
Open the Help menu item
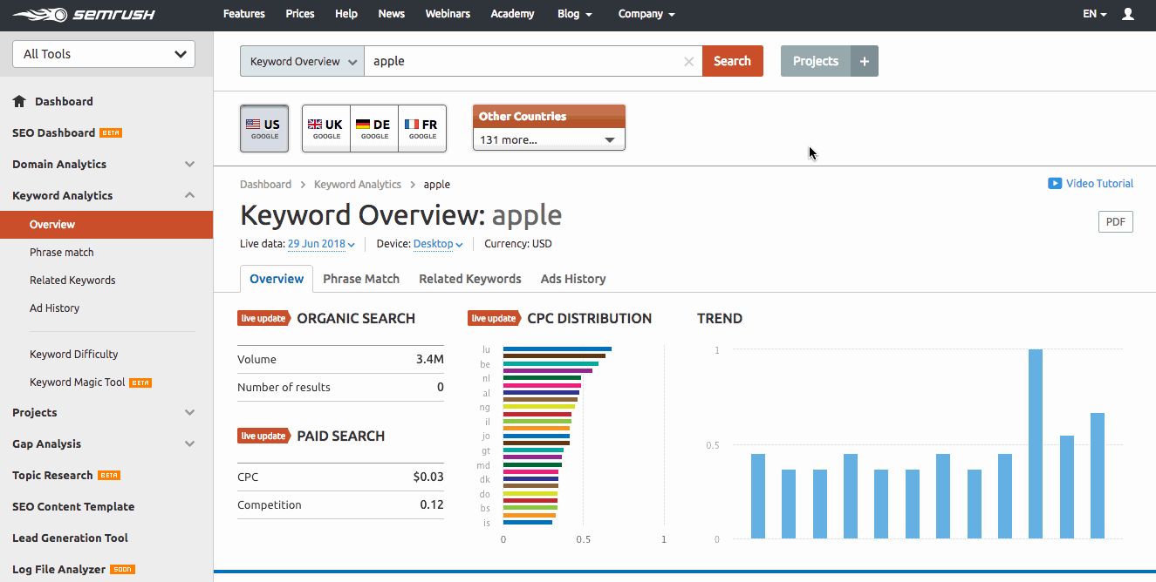[x=346, y=14]
